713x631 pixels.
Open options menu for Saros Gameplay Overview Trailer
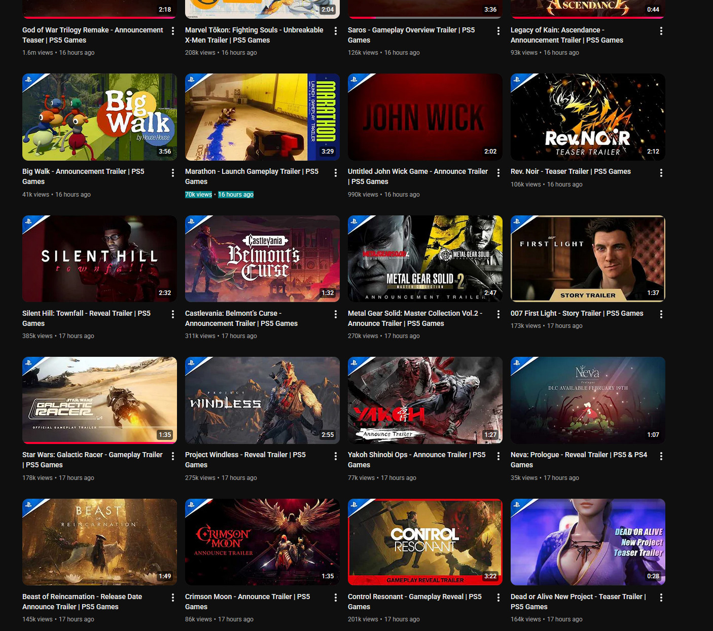point(498,31)
